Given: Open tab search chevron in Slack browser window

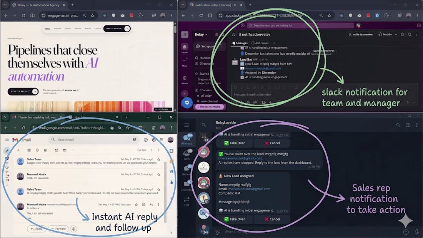Looking at the screenshot, I should [x=183, y=5].
